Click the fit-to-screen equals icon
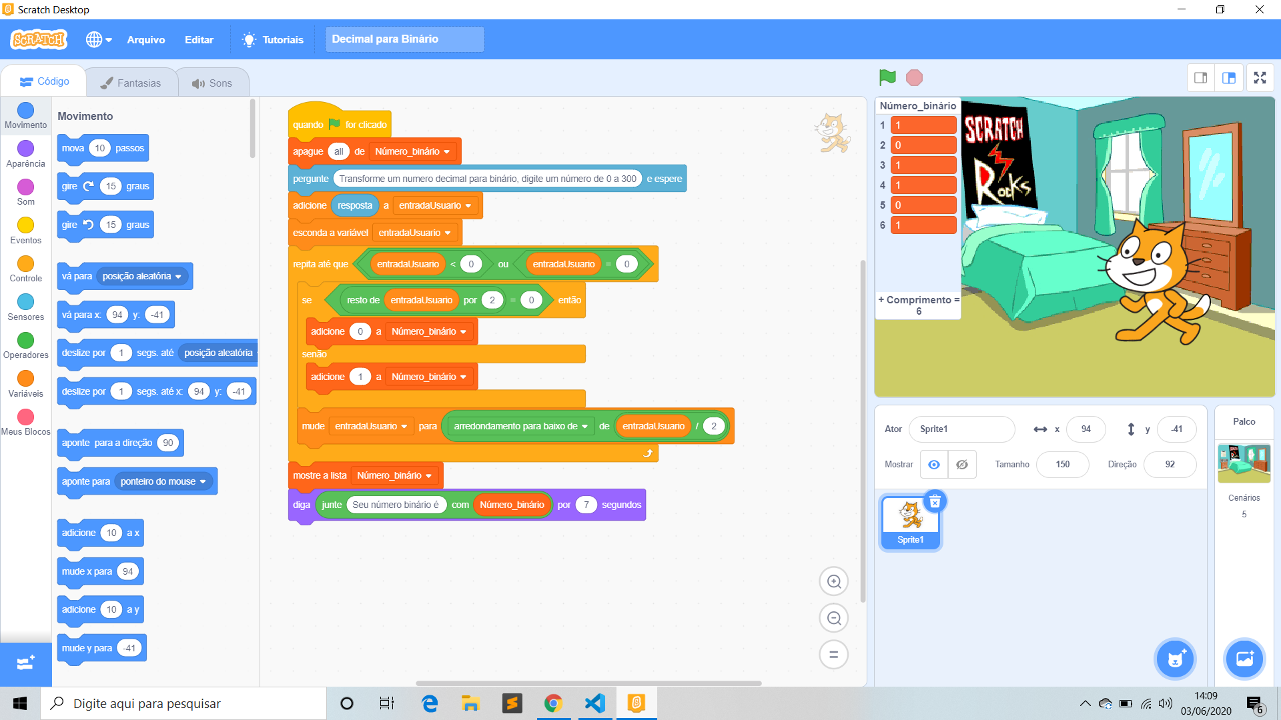The width and height of the screenshot is (1281, 720). (x=833, y=654)
